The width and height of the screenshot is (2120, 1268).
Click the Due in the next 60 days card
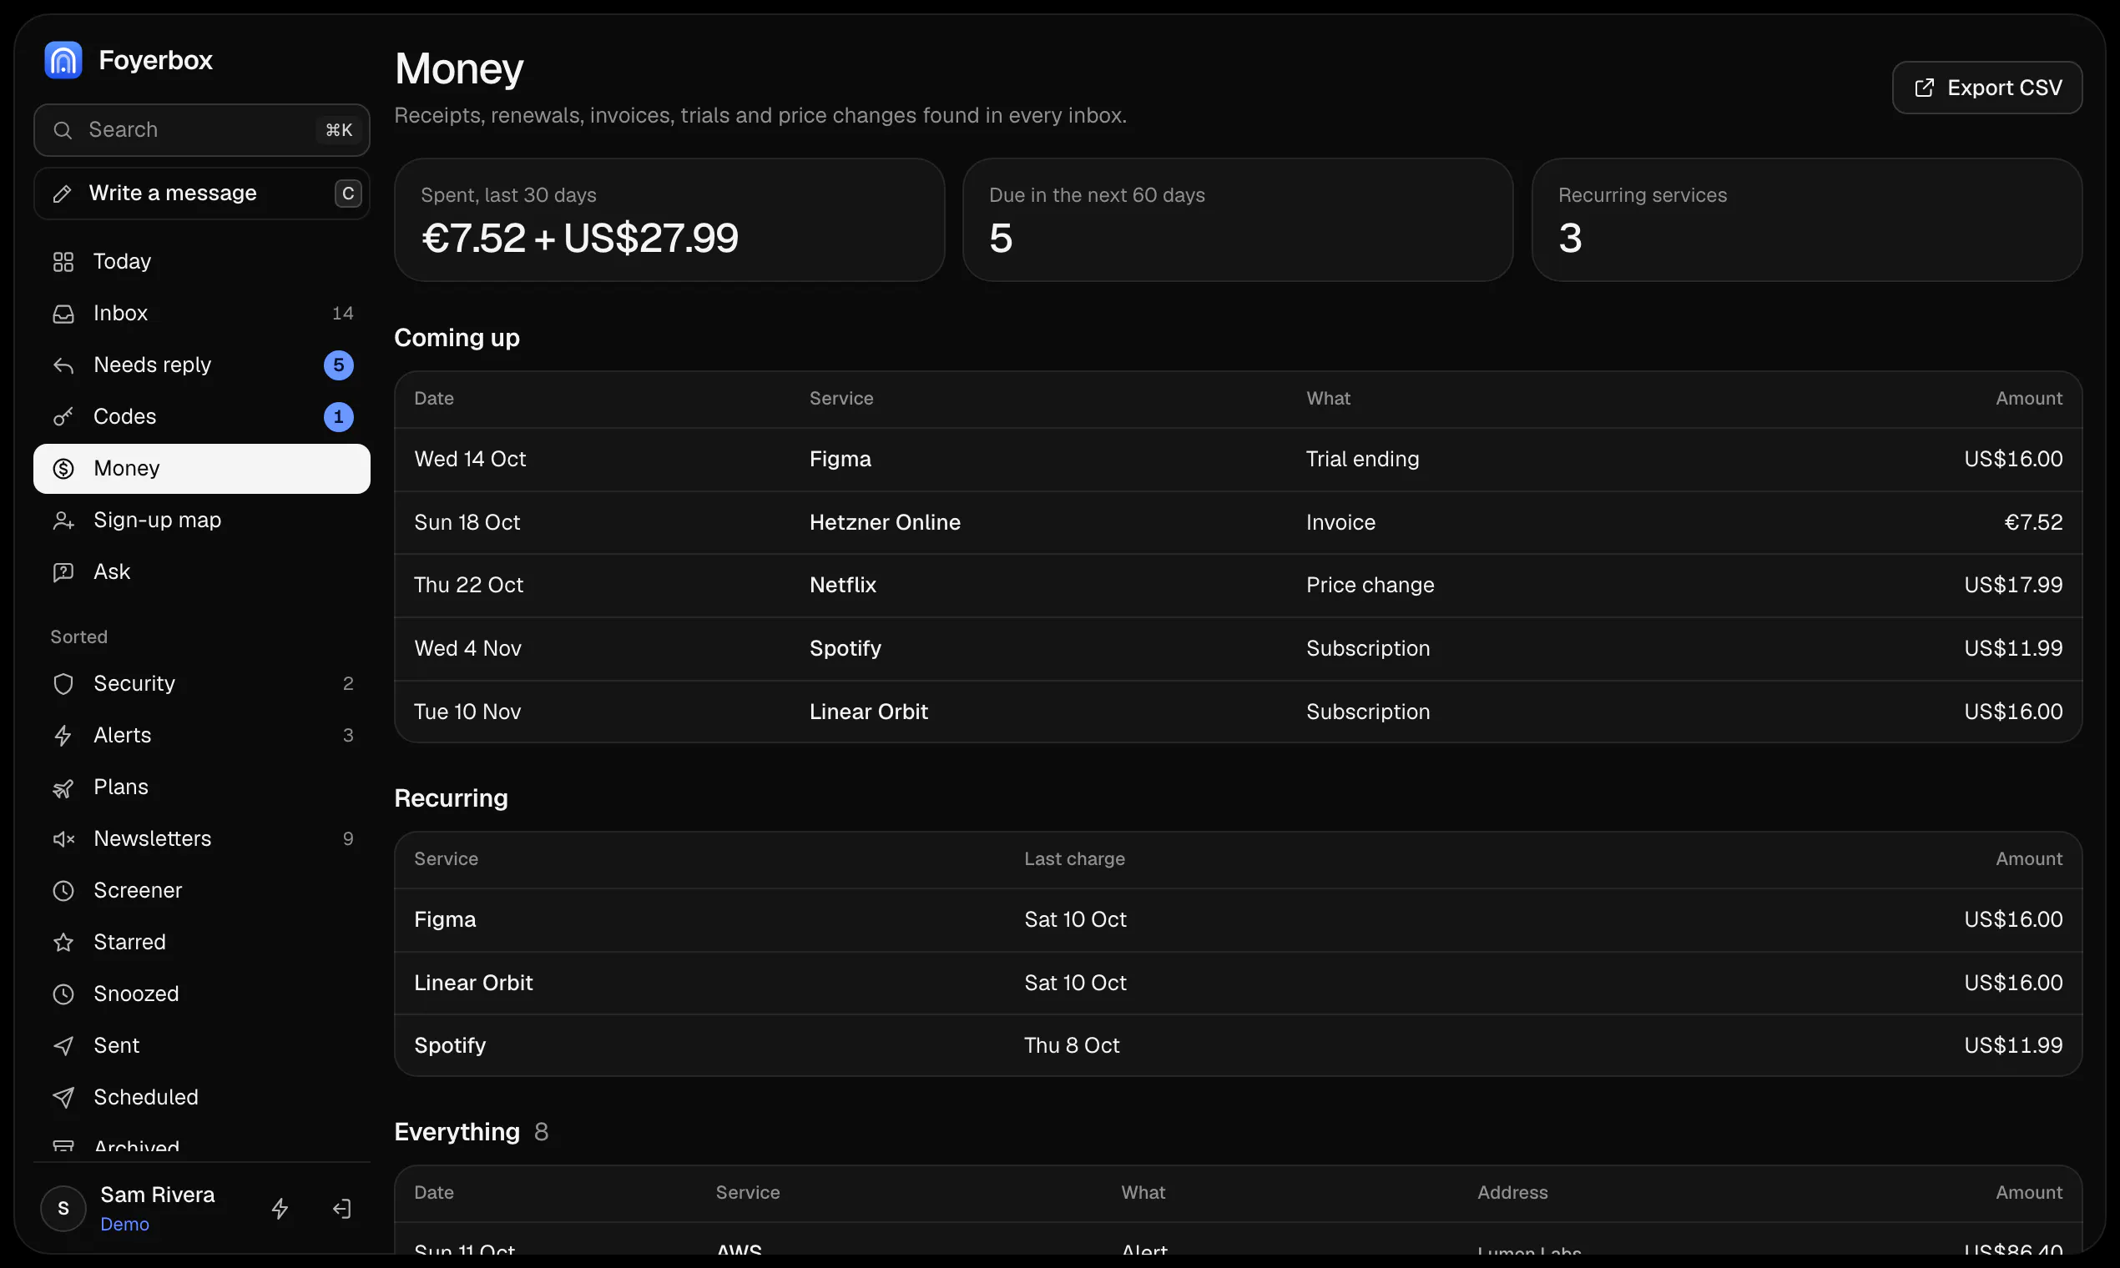pos(1238,219)
